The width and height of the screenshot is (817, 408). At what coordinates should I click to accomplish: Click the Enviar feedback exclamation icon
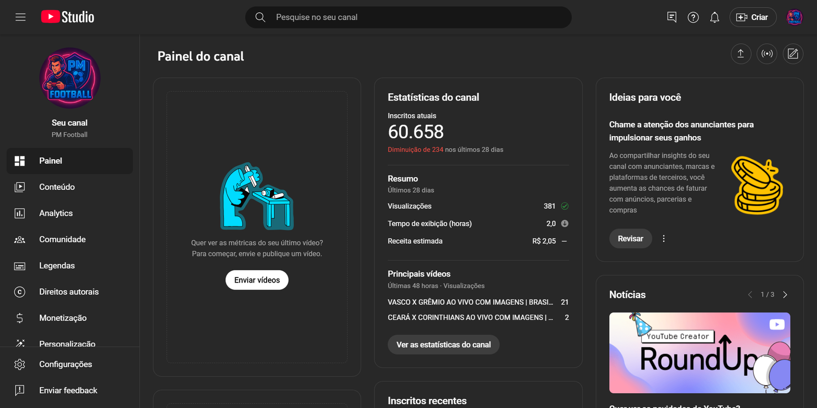tap(20, 391)
